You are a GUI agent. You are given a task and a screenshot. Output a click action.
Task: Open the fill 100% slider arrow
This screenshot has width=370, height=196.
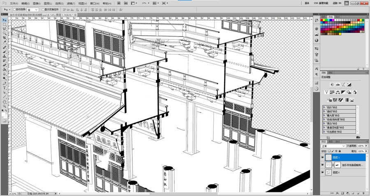pos(366,151)
